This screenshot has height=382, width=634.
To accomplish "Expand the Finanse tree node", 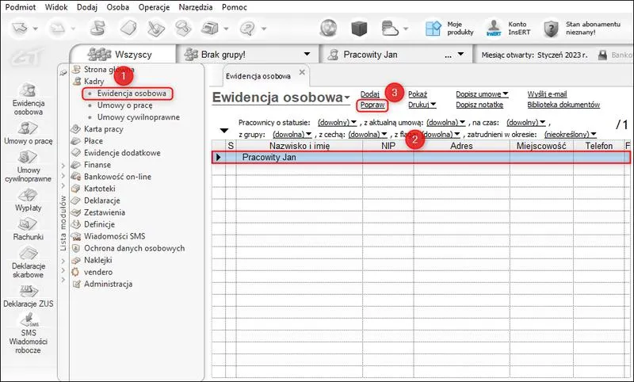I will click(63, 164).
